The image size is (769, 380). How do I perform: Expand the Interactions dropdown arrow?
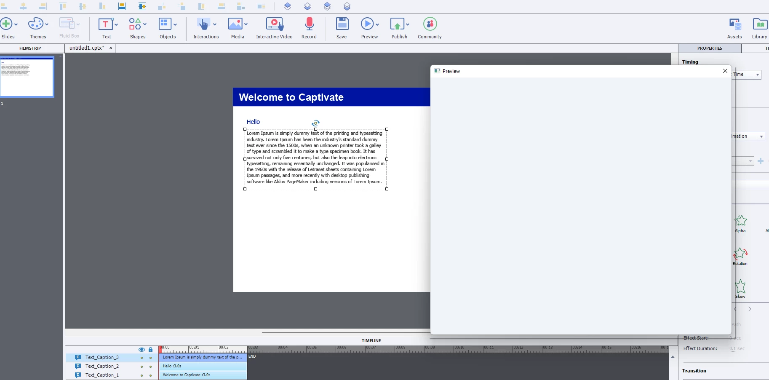click(215, 24)
